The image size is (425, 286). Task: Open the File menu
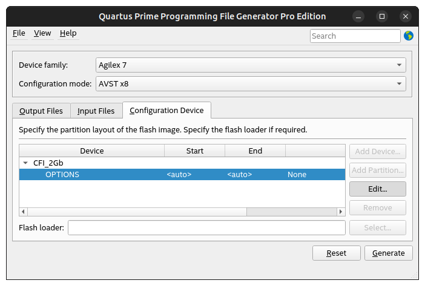click(19, 33)
